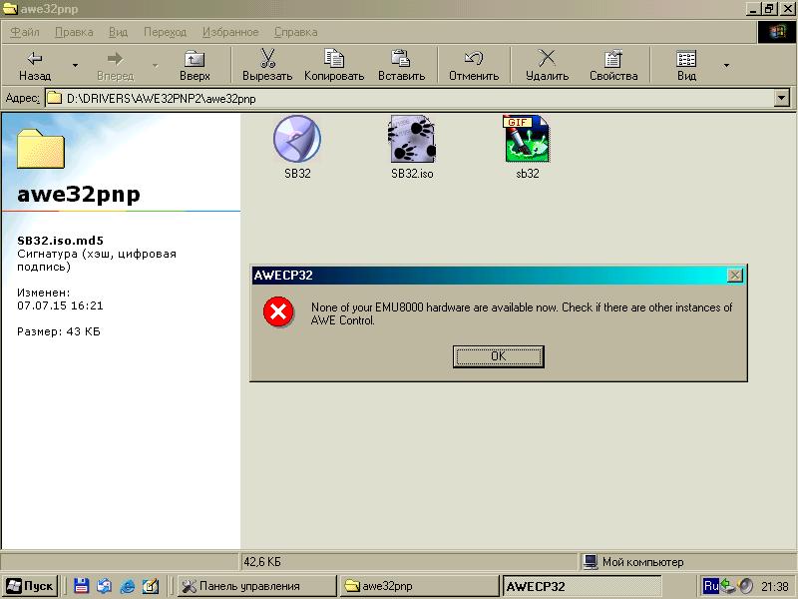This screenshot has height=599, width=798.
Task: Restore down the awe32pnp explorer window
Action: (x=769, y=9)
